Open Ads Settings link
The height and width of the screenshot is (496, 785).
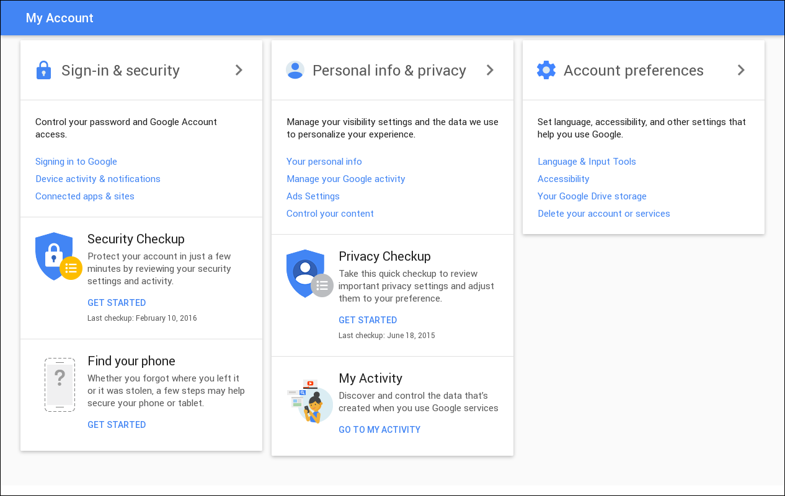313,196
